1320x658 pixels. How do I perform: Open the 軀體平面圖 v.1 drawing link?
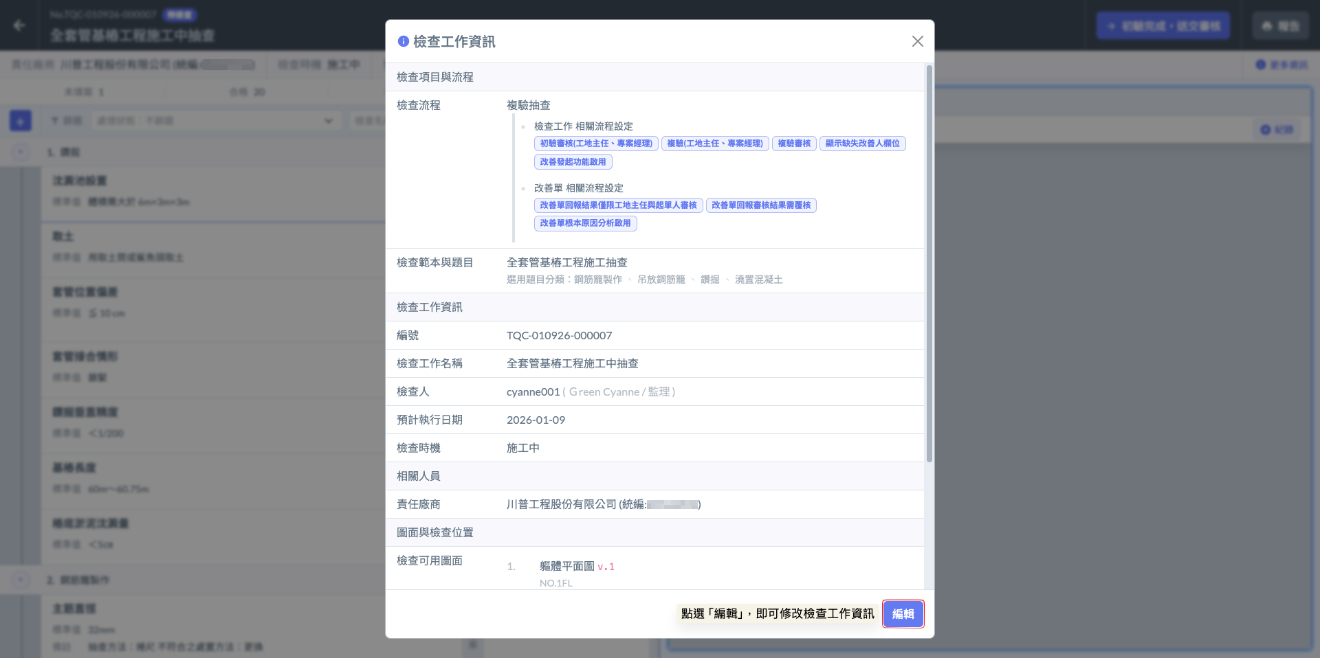point(567,566)
